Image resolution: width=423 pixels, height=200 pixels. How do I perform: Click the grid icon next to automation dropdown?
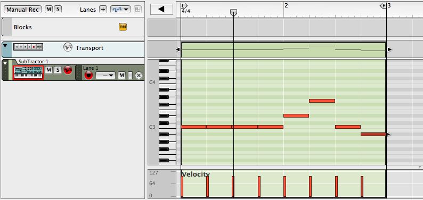point(138,10)
